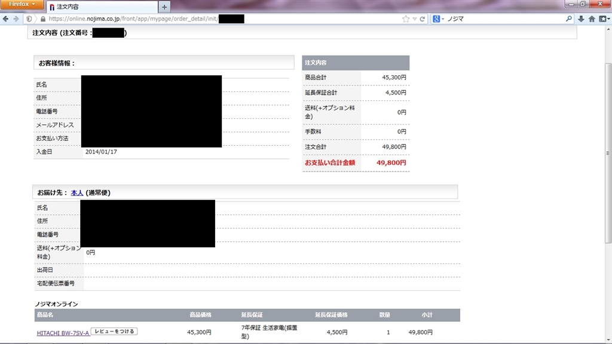Click the 小計 value 49,800円 in product row
The image size is (612, 344).
[x=420, y=332]
